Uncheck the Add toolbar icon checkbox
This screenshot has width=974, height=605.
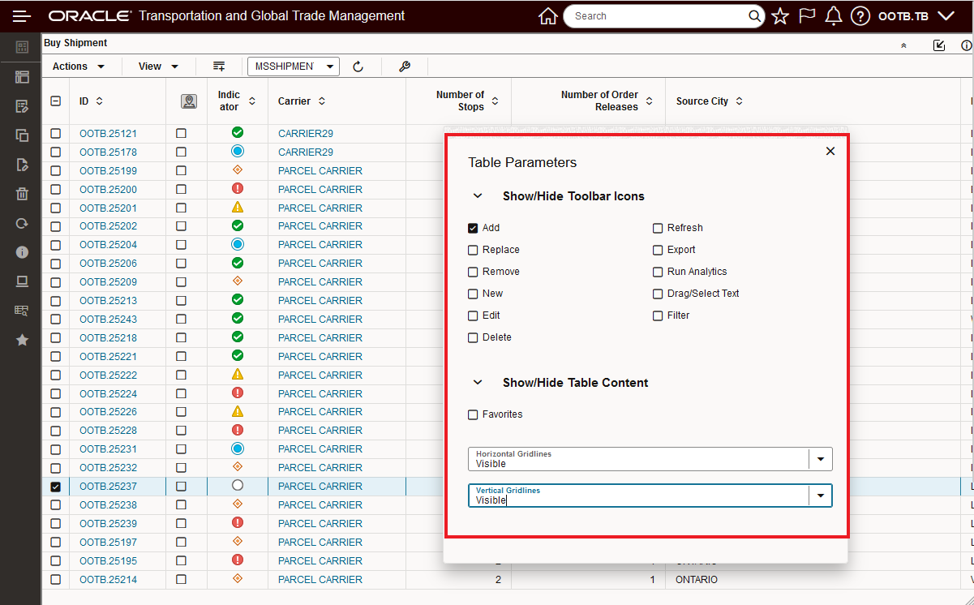[473, 228]
